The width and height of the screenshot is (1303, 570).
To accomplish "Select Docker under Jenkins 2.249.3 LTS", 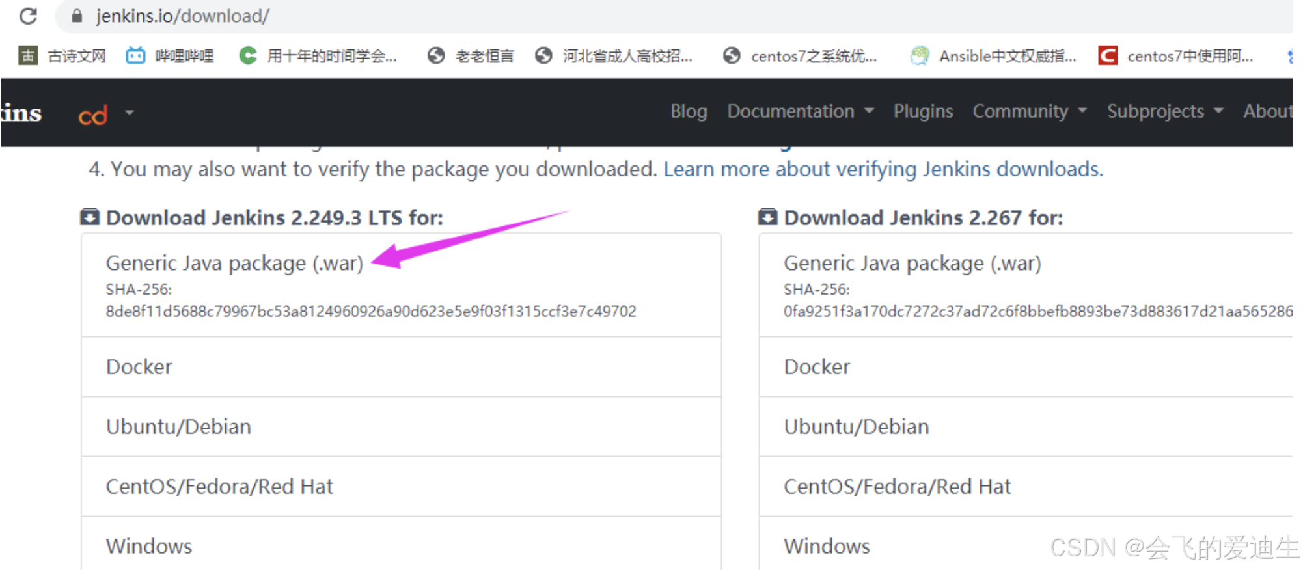I will (x=401, y=367).
